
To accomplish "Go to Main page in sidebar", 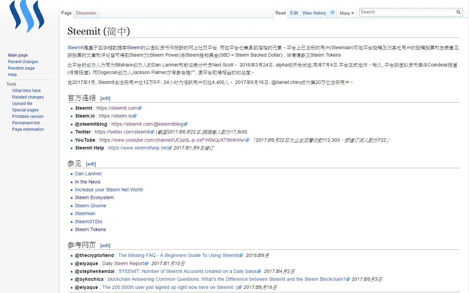I will point(18,55).
